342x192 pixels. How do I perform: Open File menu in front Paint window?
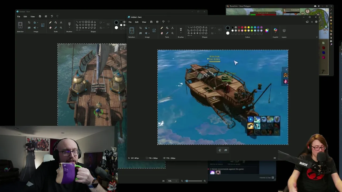(130, 22)
